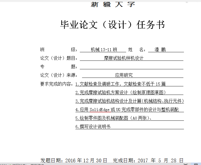Click the label 班 级：
This screenshot has width=201, height=165.
coord(59,50)
